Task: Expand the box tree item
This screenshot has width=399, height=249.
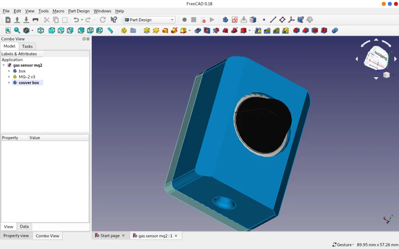Action: tap(9, 71)
